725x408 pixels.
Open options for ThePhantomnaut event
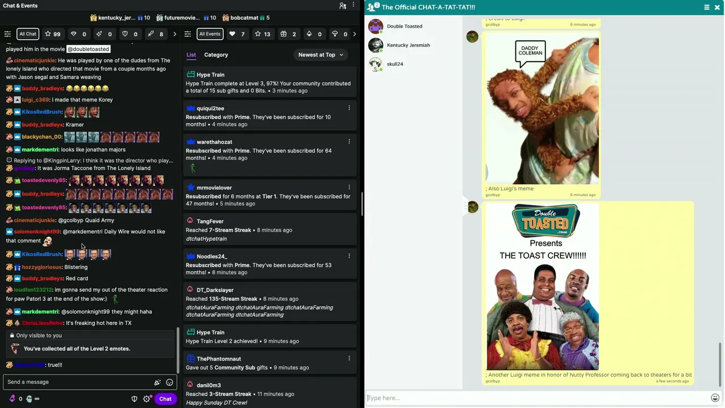tap(349, 358)
